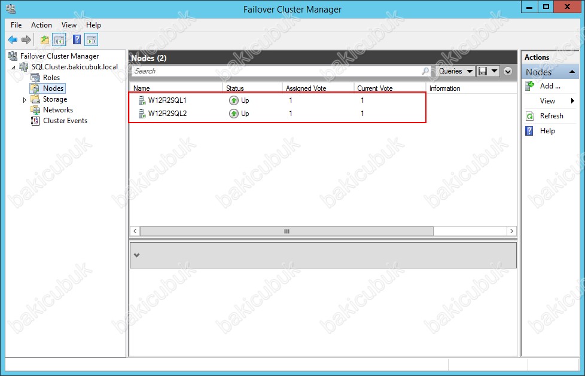The image size is (585, 376).
Task: Click the Forward arrow in the toolbar
Action: point(26,39)
